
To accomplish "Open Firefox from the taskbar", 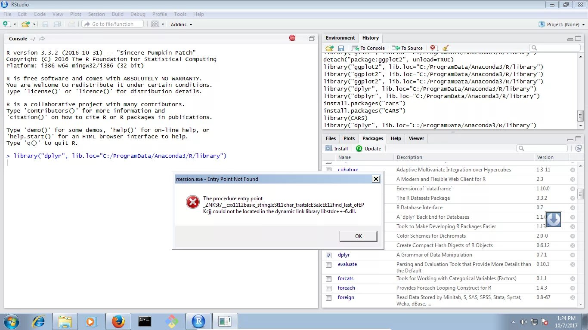I will pos(118,321).
